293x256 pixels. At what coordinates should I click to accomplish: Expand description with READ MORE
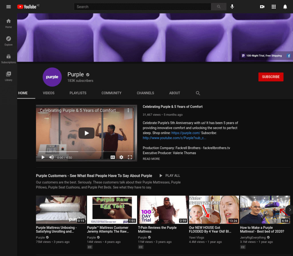tap(151, 159)
